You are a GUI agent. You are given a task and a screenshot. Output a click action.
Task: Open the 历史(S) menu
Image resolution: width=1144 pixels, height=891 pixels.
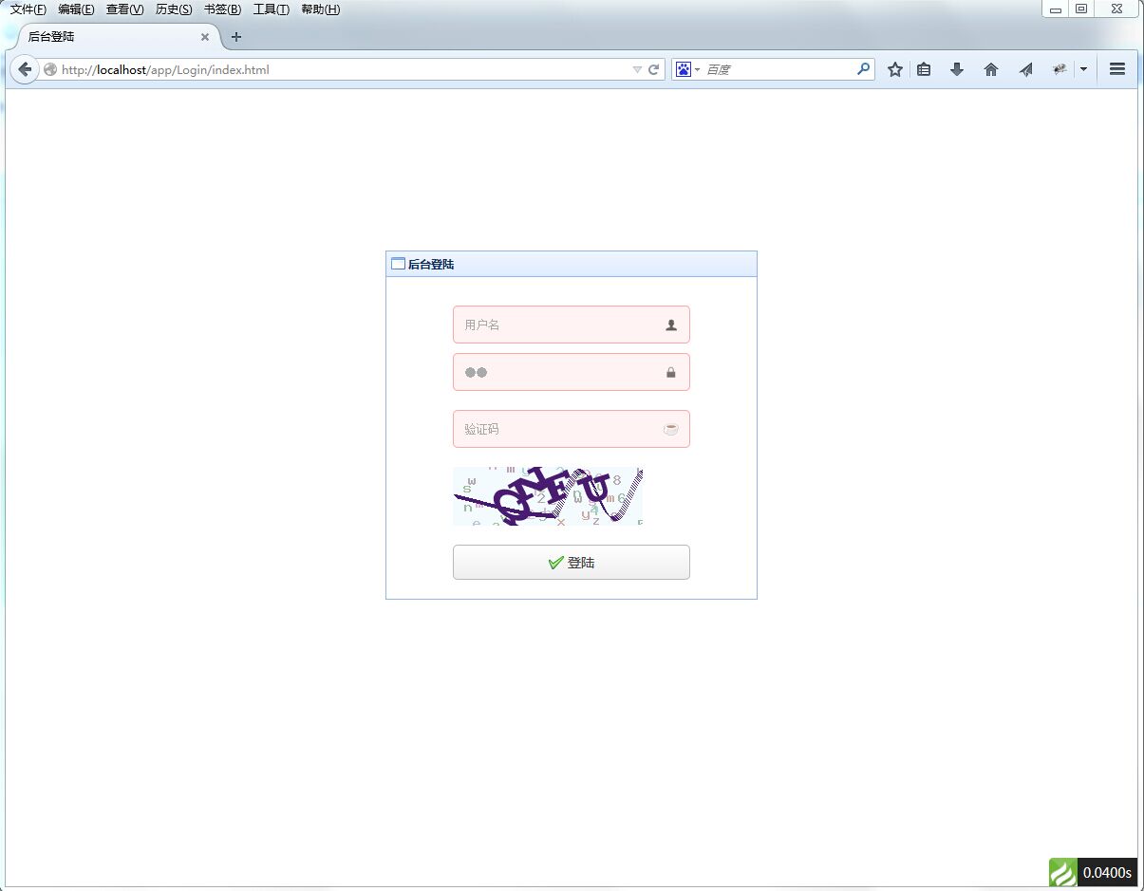[174, 9]
